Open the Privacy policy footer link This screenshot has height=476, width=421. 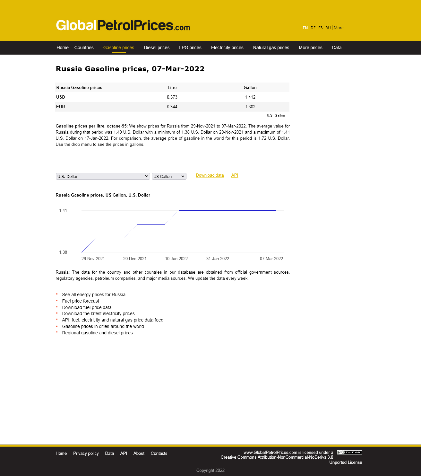pyautogui.click(x=86, y=454)
